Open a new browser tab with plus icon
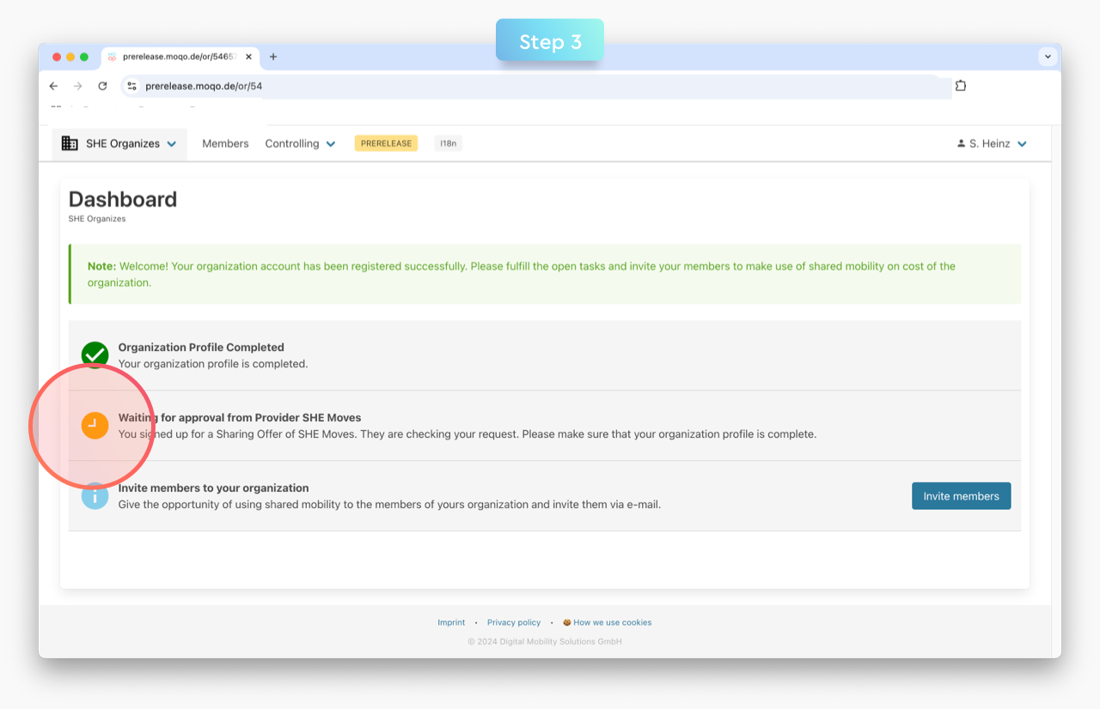 273,57
